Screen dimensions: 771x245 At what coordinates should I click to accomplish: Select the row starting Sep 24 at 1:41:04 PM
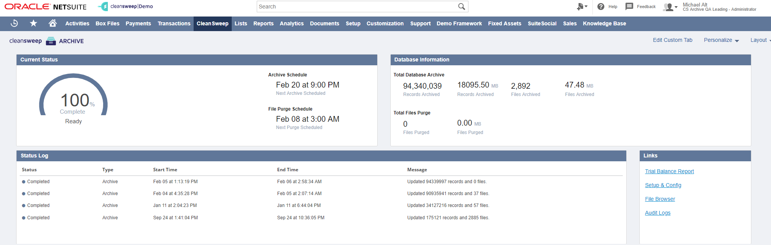click(321, 218)
